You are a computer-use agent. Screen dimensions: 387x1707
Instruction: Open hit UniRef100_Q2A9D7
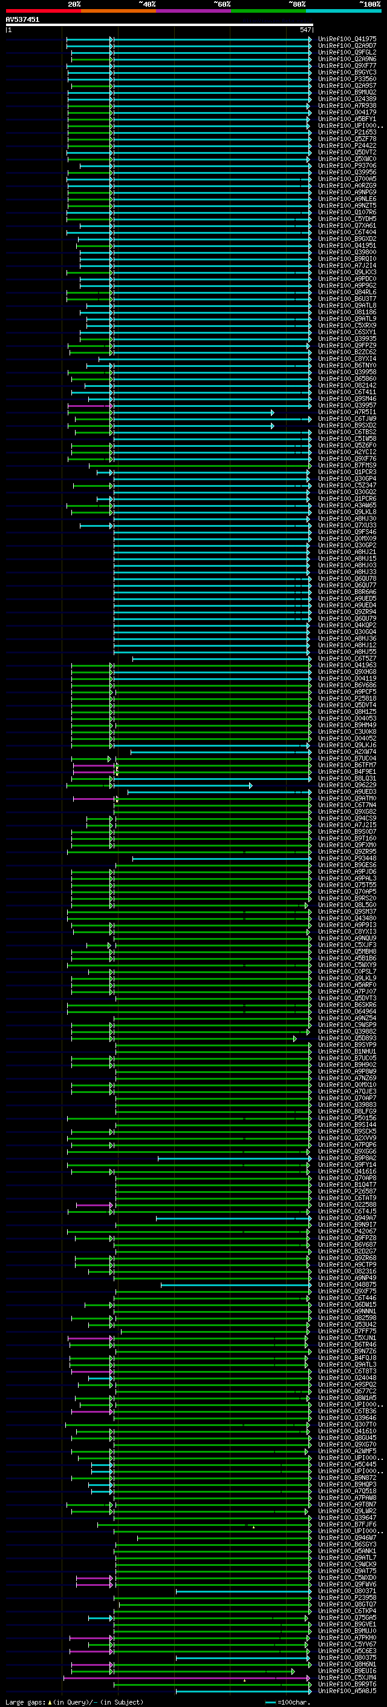pos(347,46)
